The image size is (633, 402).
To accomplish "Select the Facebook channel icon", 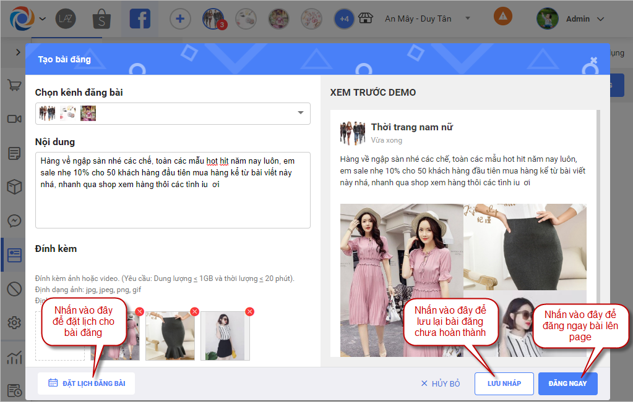I will point(140,19).
